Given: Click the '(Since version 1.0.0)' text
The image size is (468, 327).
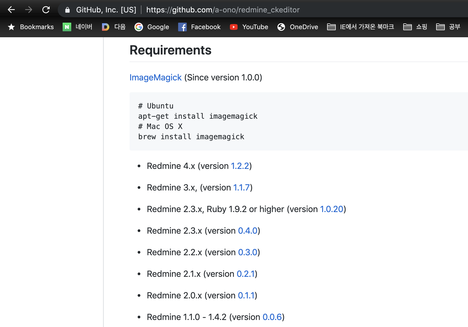Looking at the screenshot, I should (223, 77).
